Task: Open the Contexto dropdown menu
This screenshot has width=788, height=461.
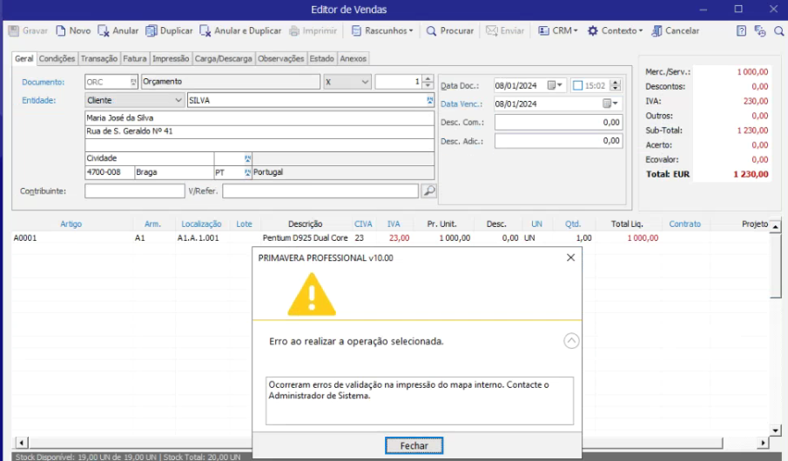Action: coord(615,30)
